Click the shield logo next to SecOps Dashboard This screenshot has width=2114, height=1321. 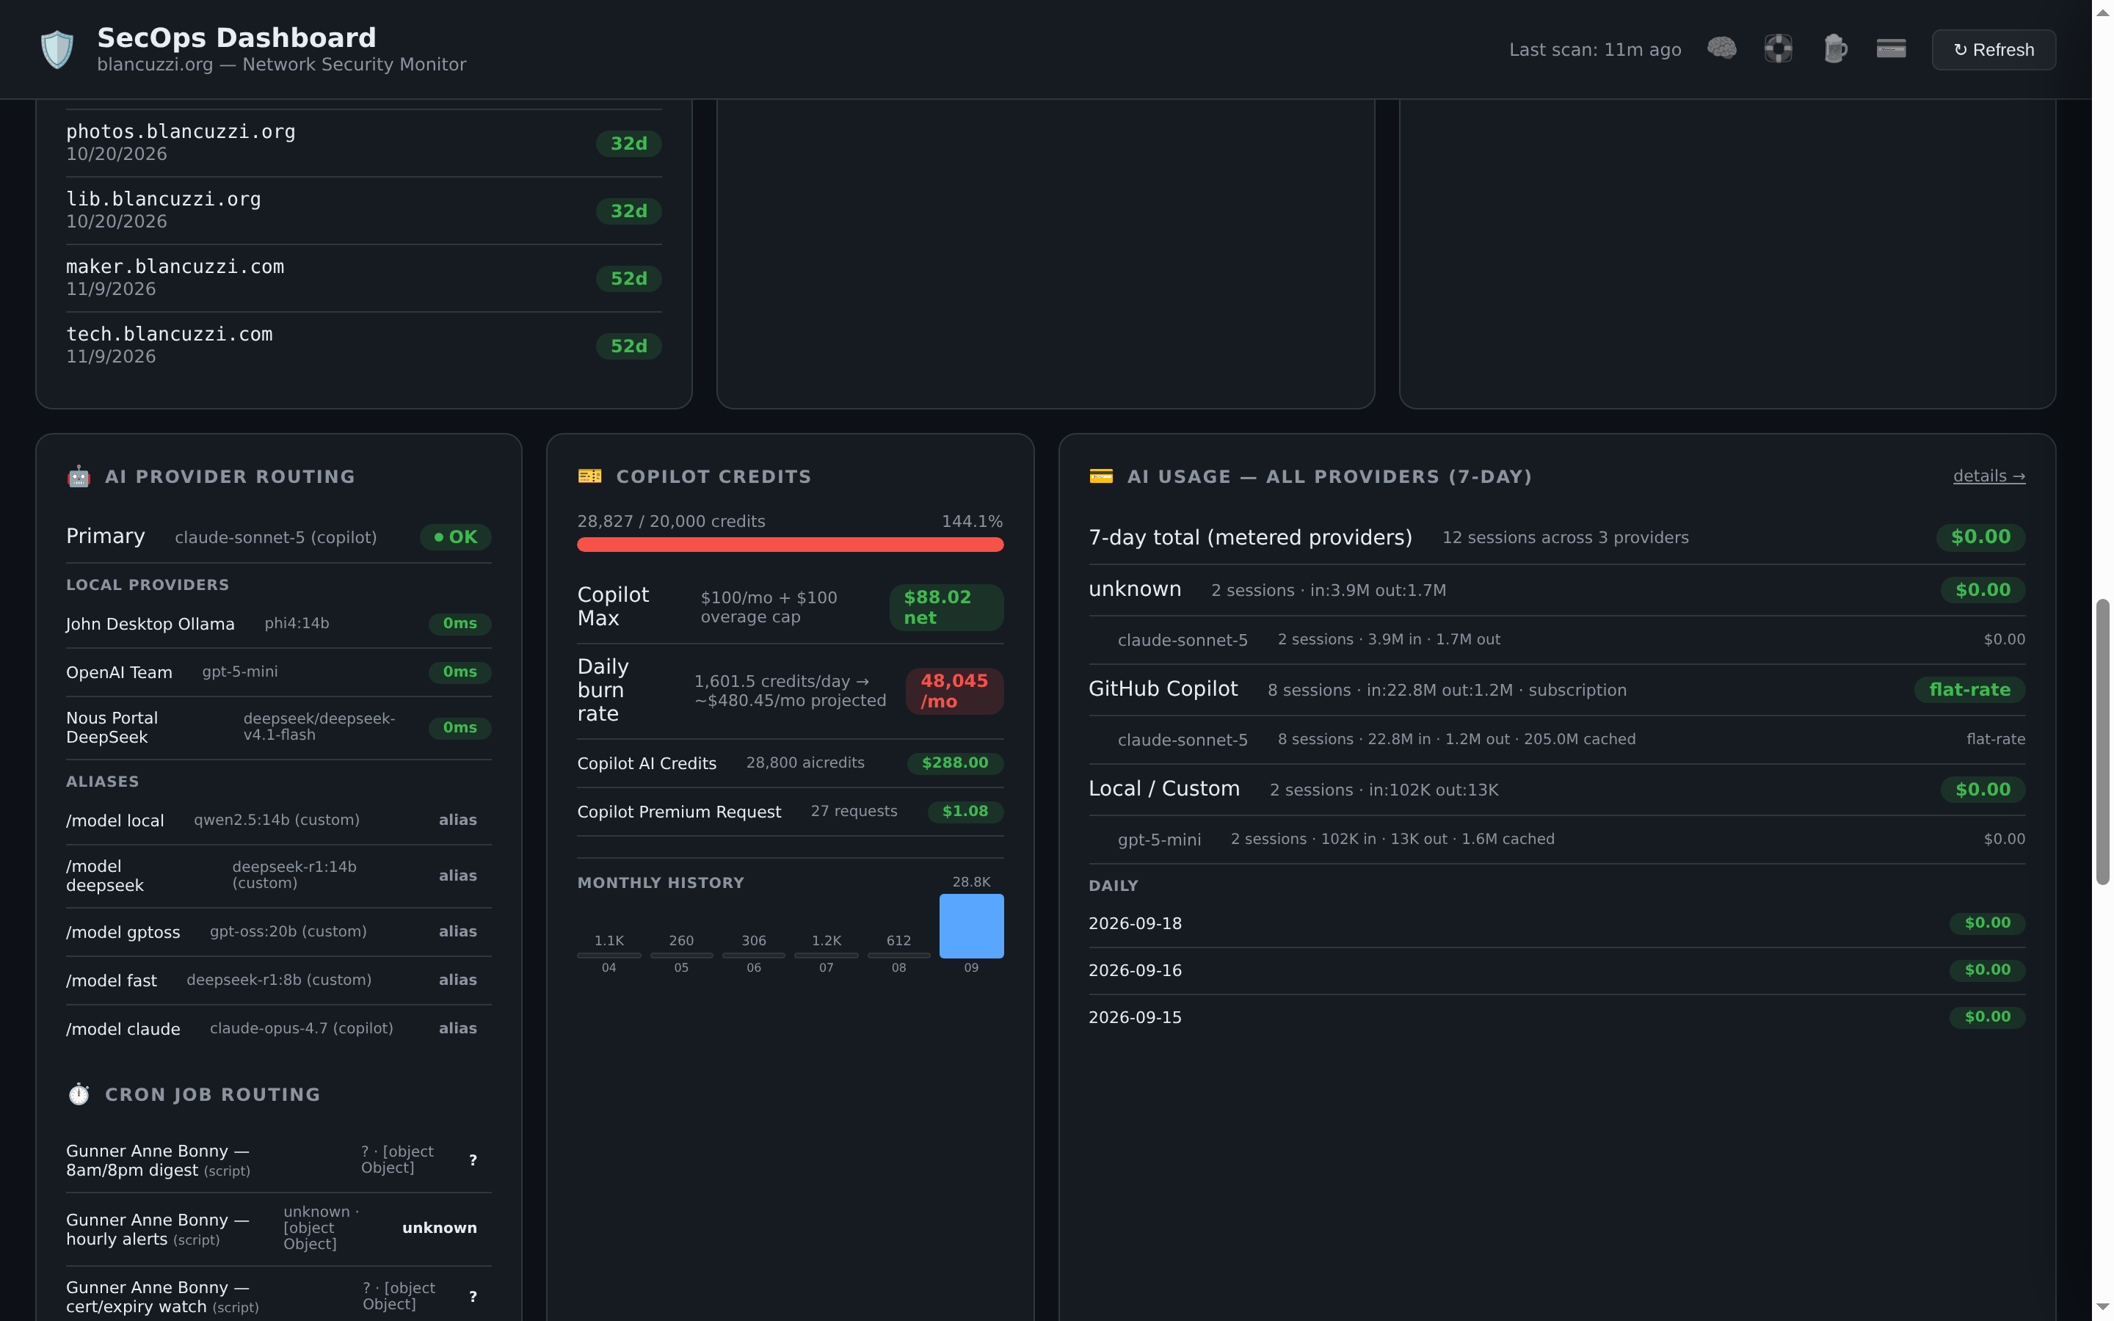click(x=57, y=49)
